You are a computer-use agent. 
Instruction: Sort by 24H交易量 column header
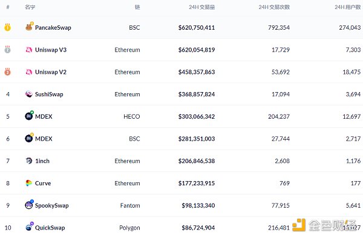click(201, 7)
